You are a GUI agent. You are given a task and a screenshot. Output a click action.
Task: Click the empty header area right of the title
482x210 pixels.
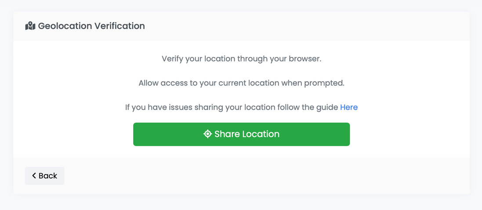pyautogui.click(x=308, y=26)
